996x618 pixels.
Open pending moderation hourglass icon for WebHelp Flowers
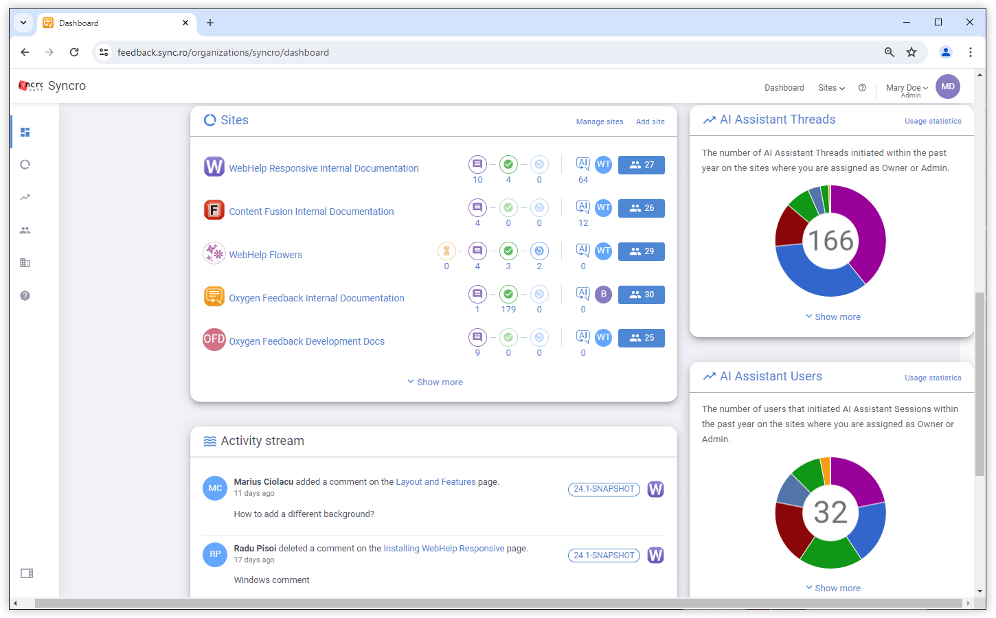click(x=446, y=251)
